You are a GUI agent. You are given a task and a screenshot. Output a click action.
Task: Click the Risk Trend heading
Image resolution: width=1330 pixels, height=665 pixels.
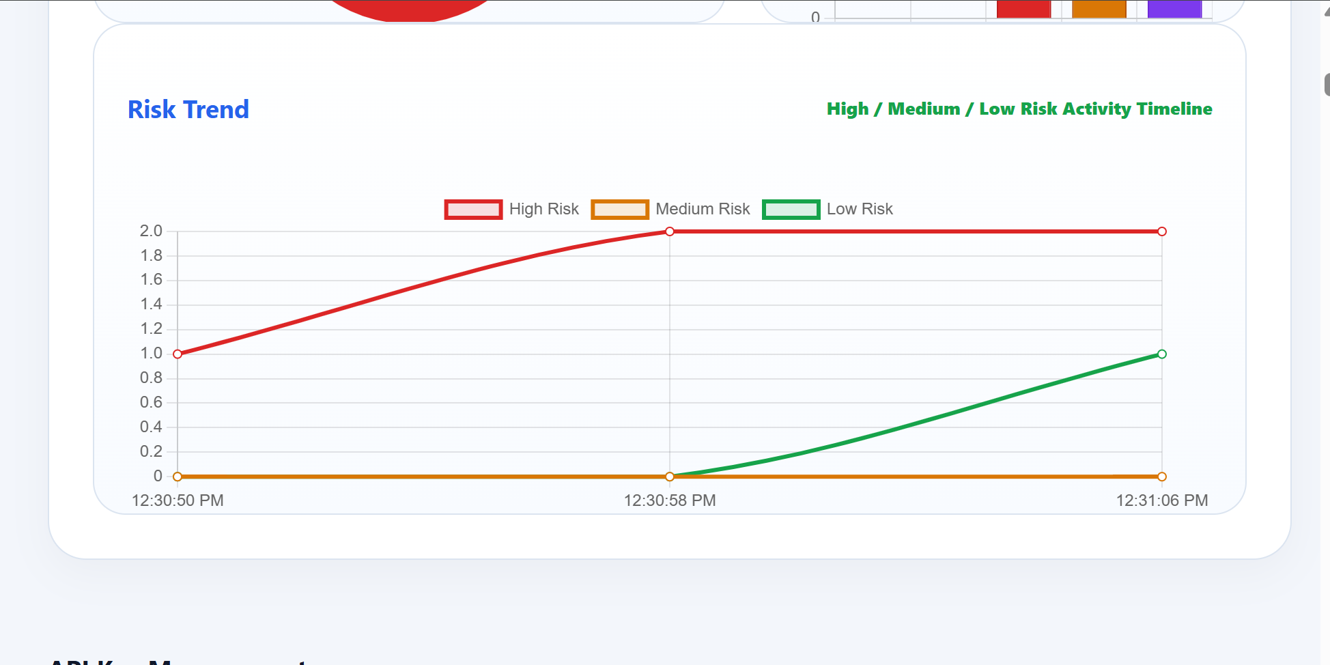[188, 109]
